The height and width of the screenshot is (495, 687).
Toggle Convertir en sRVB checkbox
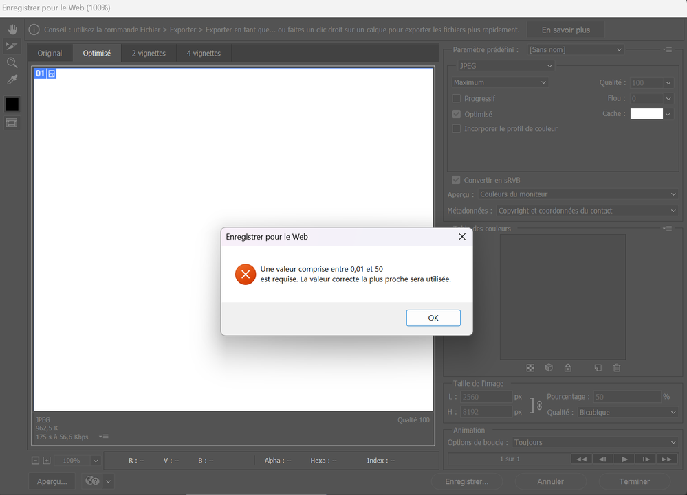(456, 180)
